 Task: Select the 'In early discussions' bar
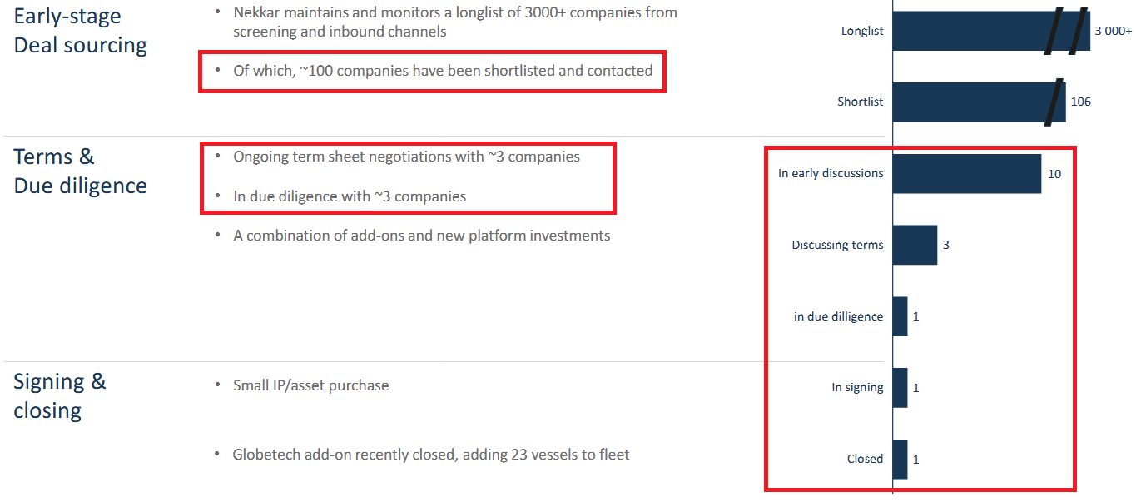pyautogui.click(x=966, y=174)
